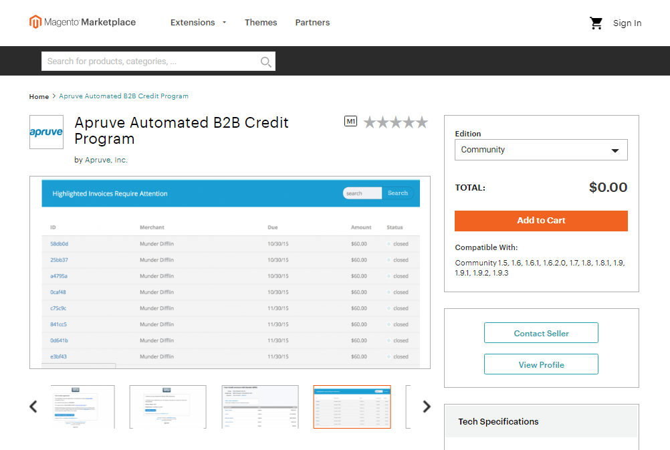This screenshot has width=670, height=450.
Task: Select the first screenshot thumbnail
Action: (82, 407)
